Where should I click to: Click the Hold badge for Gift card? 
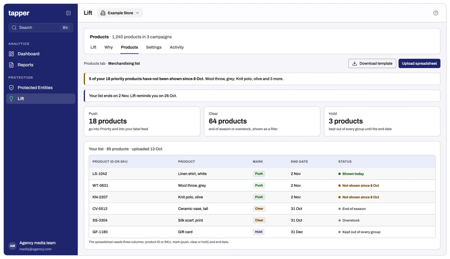[x=258, y=232]
